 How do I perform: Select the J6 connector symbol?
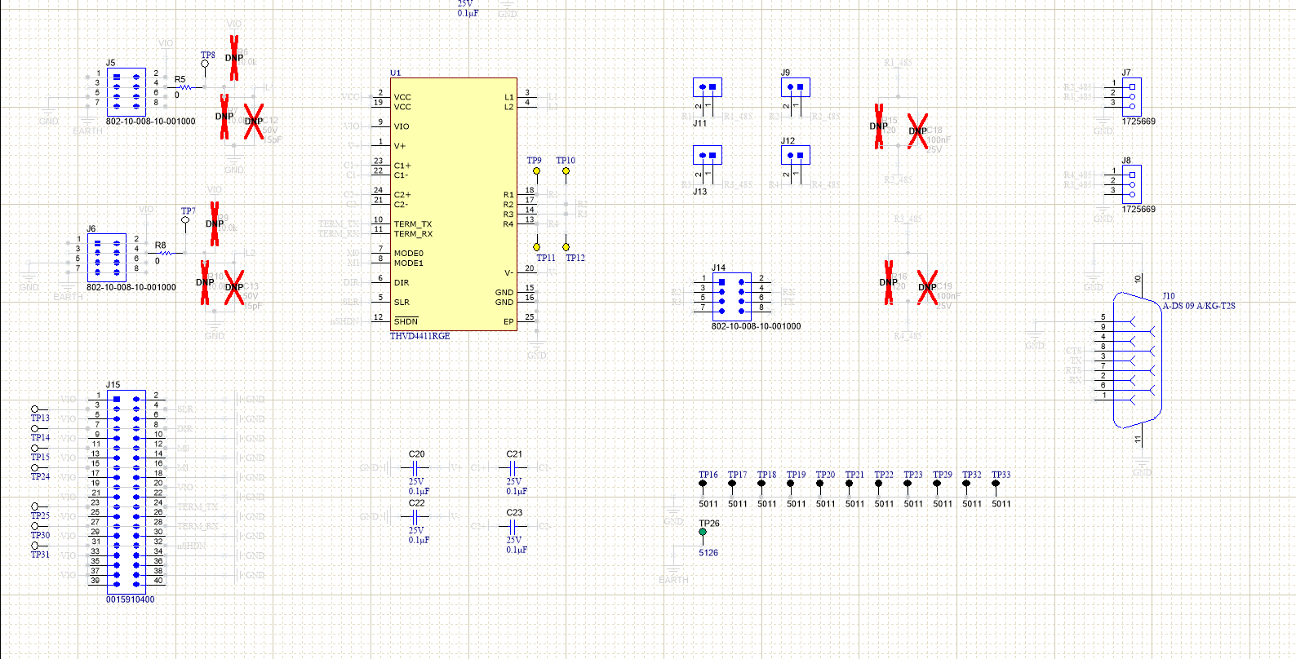[107, 258]
